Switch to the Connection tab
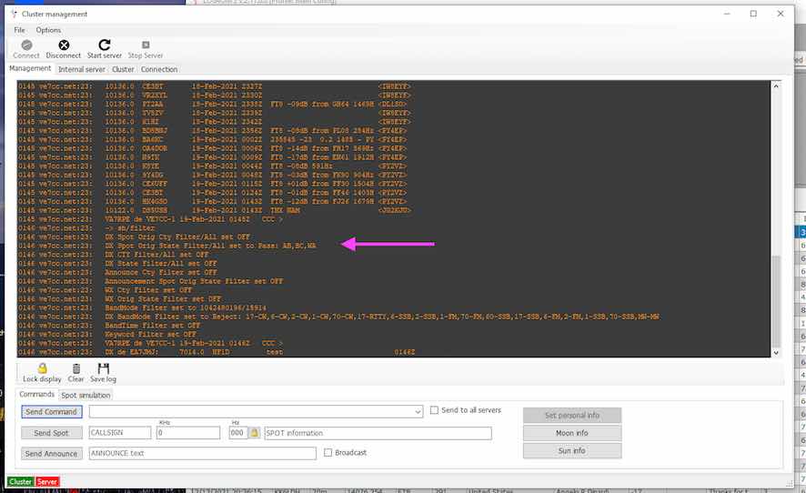The width and height of the screenshot is (806, 493). tap(159, 69)
